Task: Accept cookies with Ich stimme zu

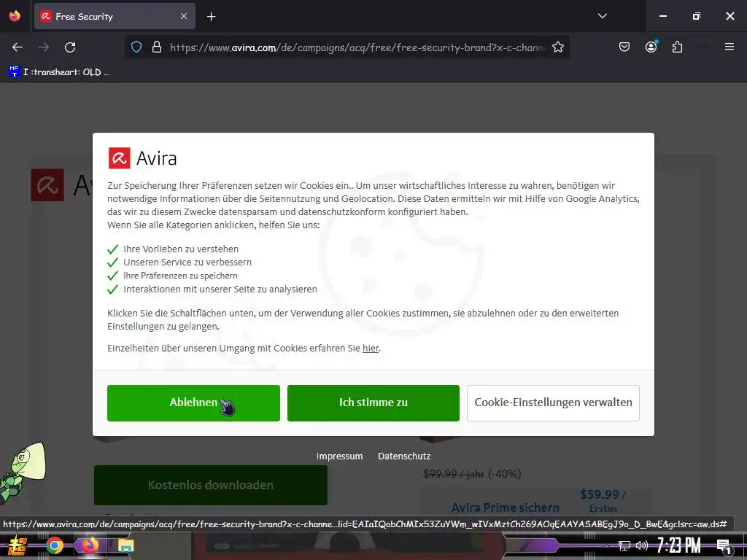Action: coord(373,402)
